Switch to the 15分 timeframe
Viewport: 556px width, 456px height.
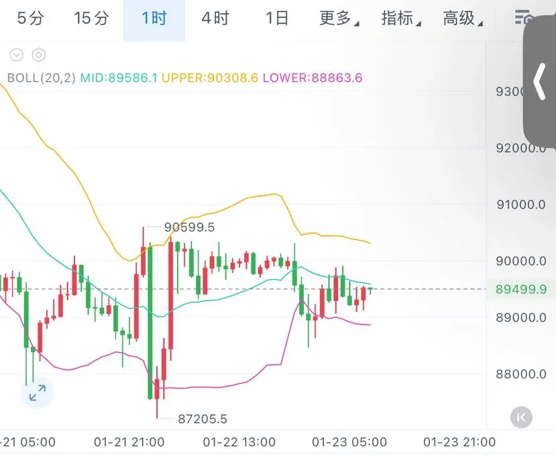91,18
